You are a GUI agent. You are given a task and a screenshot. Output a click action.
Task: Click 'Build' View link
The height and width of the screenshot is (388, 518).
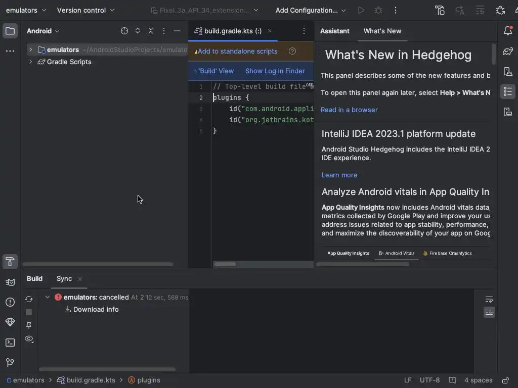pyautogui.click(x=214, y=71)
